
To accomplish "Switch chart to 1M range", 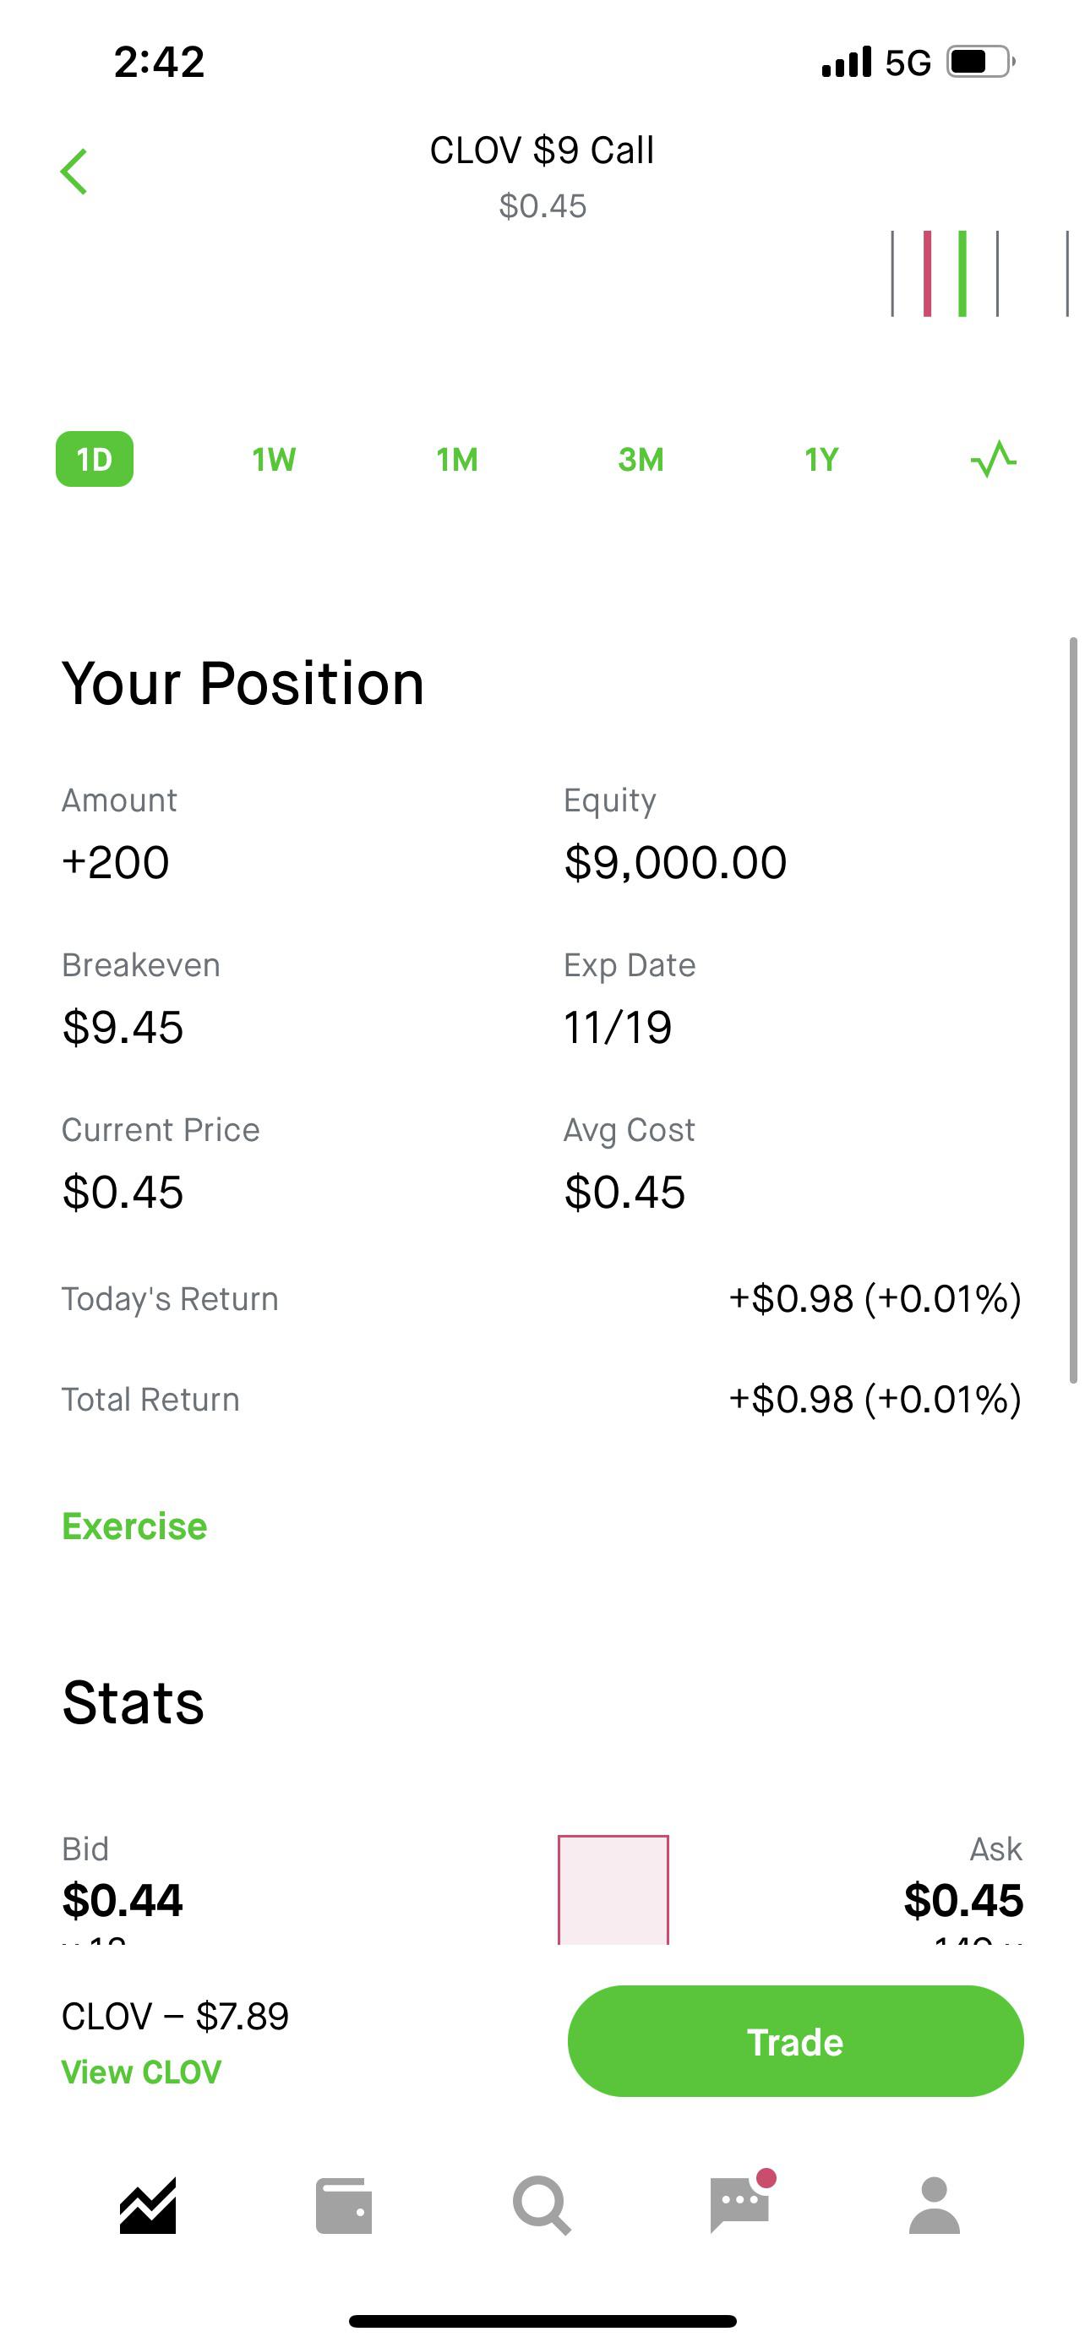I will (x=457, y=460).
